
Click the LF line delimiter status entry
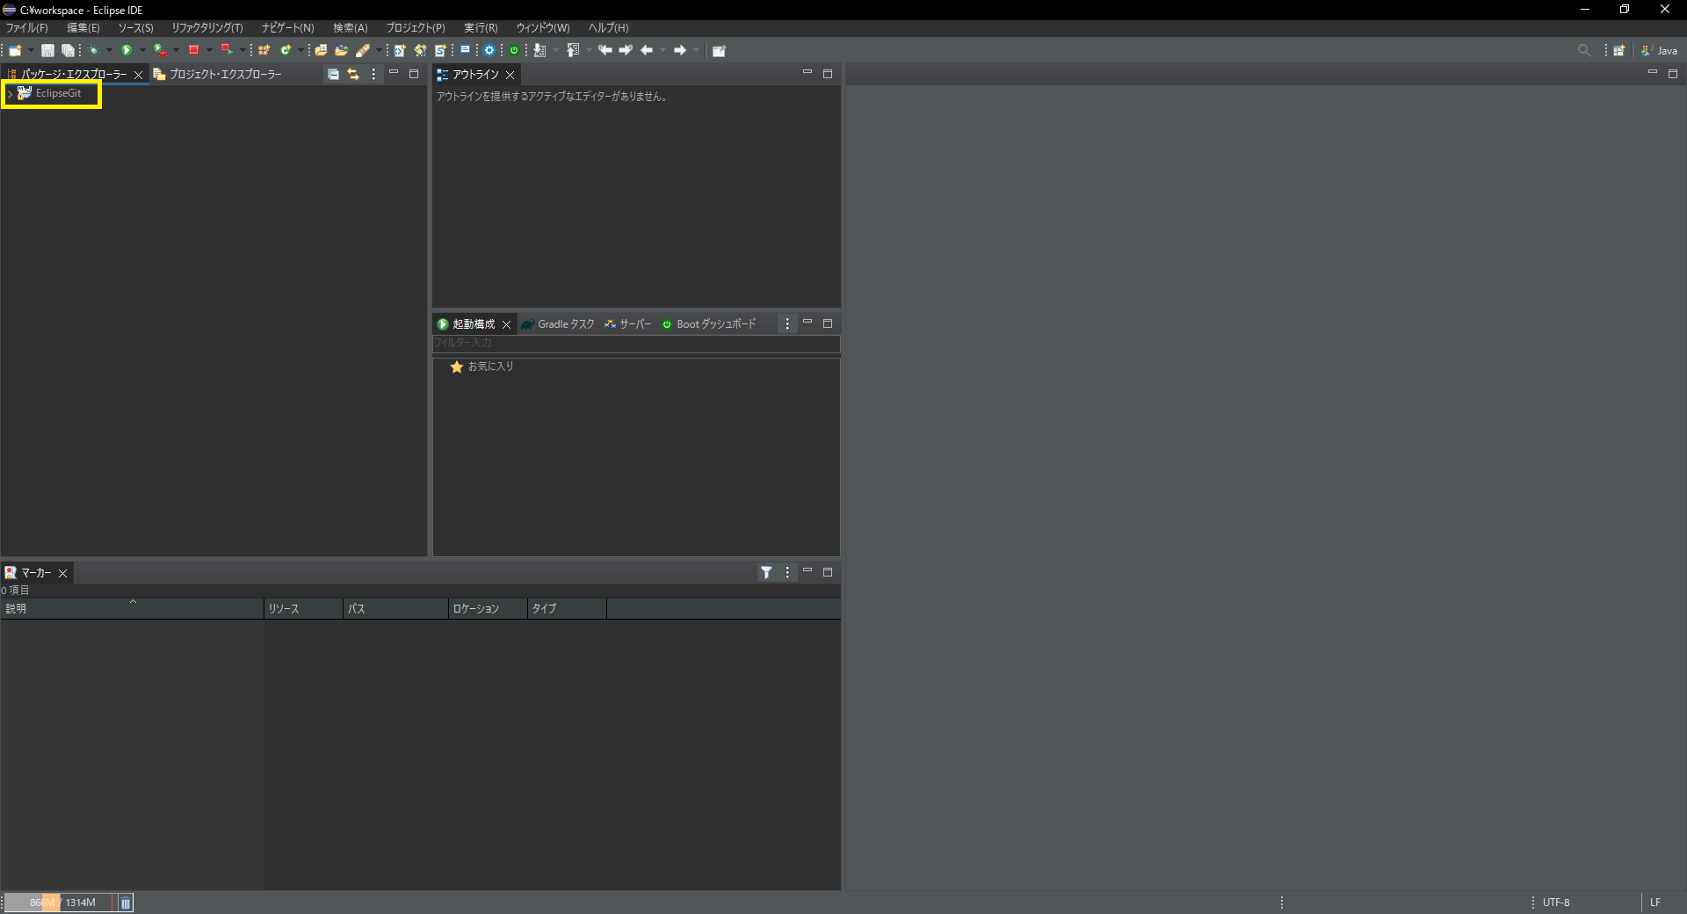(1655, 903)
